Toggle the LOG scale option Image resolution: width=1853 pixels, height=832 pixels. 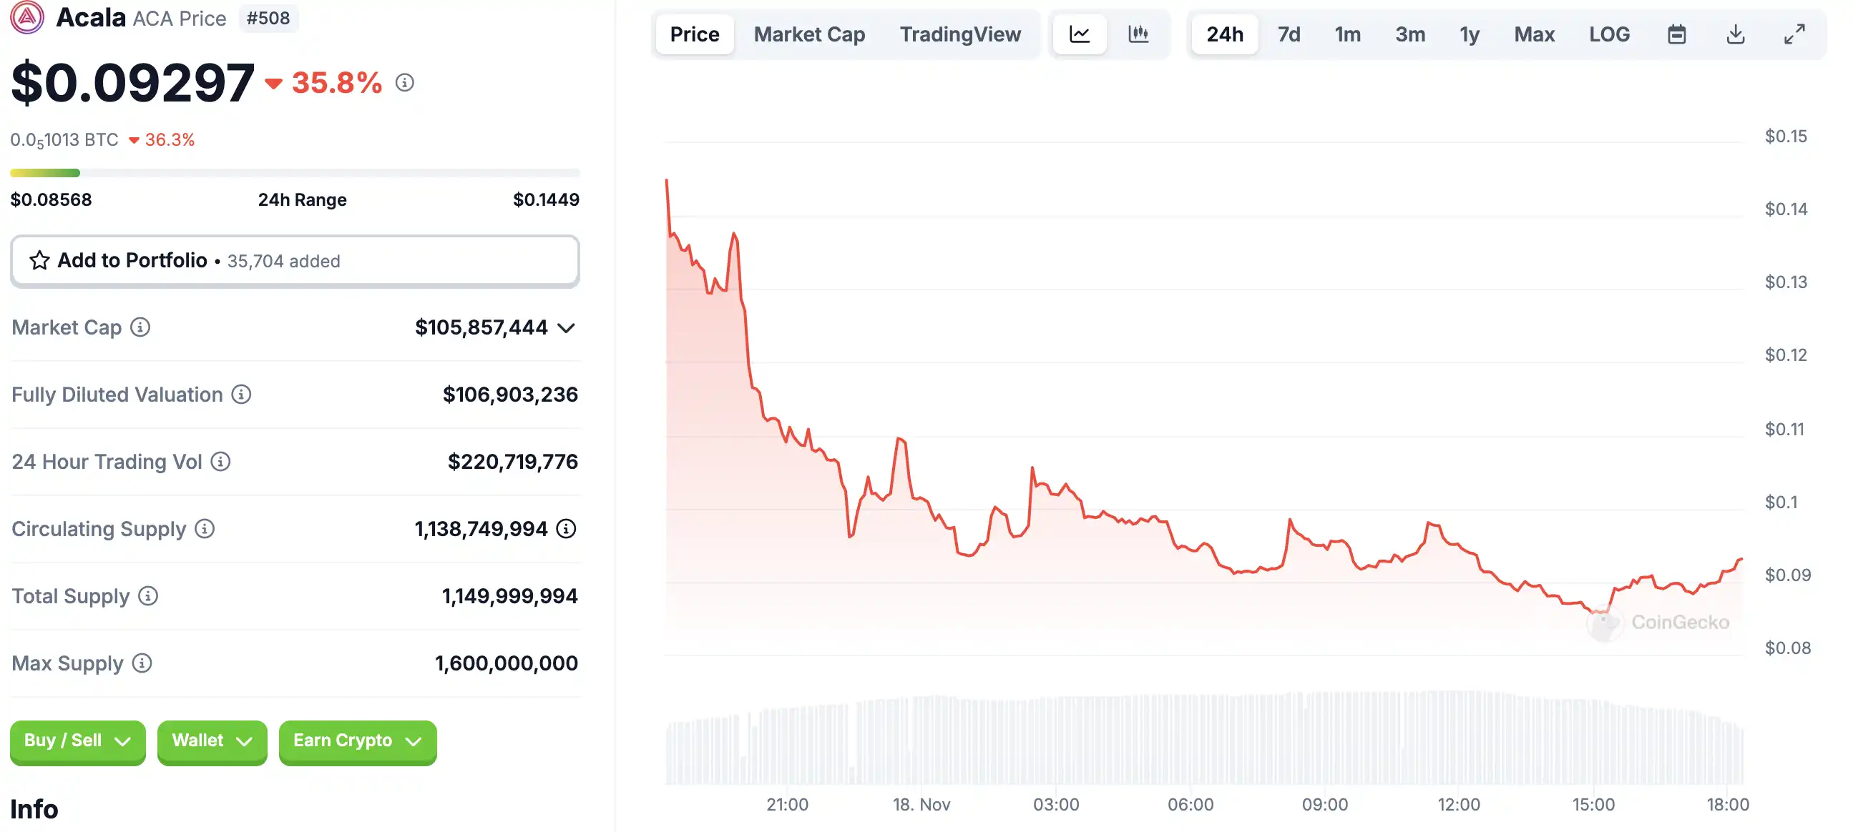click(1609, 34)
